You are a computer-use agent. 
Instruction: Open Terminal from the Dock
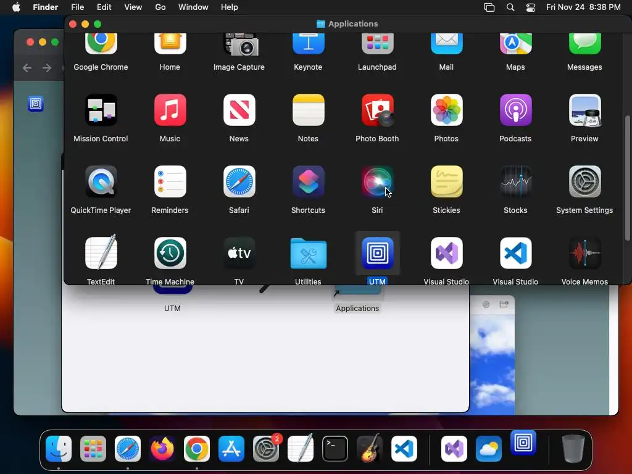coord(335,449)
